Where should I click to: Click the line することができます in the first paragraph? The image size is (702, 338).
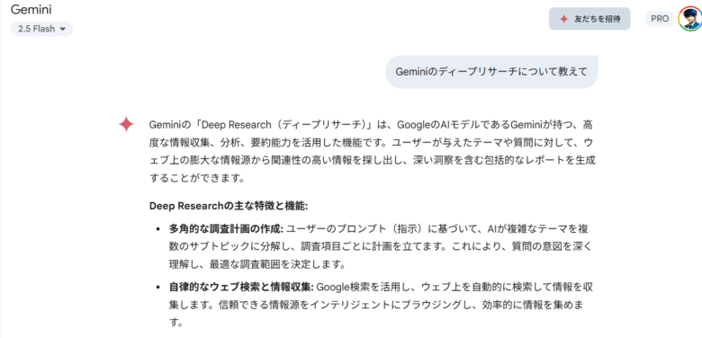[196, 178]
